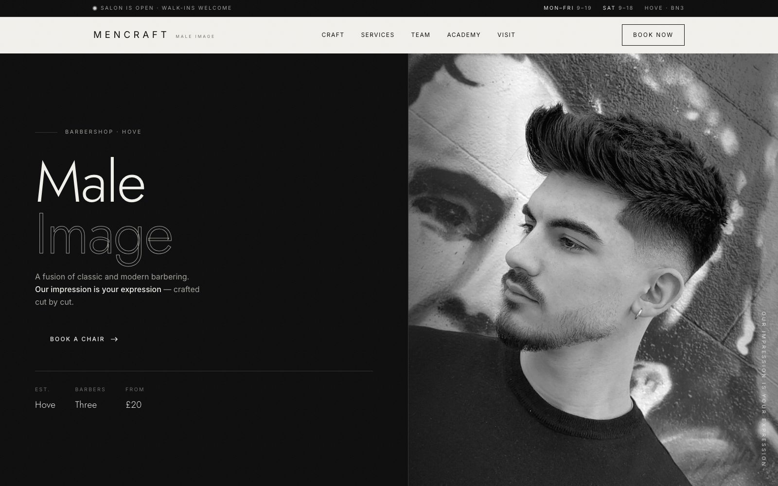This screenshot has width=778, height=486.
Task: Click the 'Barbershop · Hove' label
Action: (103, 132)
